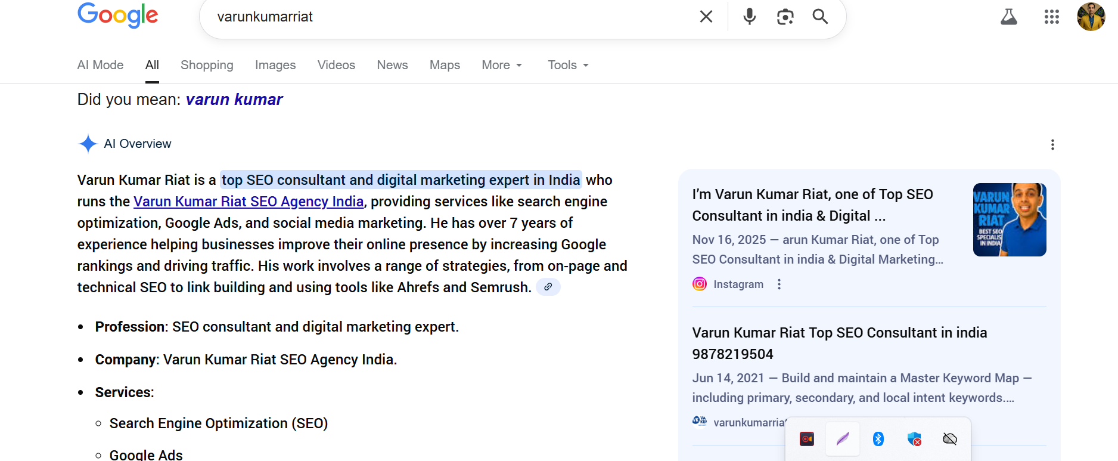Viewport: 1118px width, 461px height.
Task: Open cloud sync disabled tray icon
Action: 950,439
